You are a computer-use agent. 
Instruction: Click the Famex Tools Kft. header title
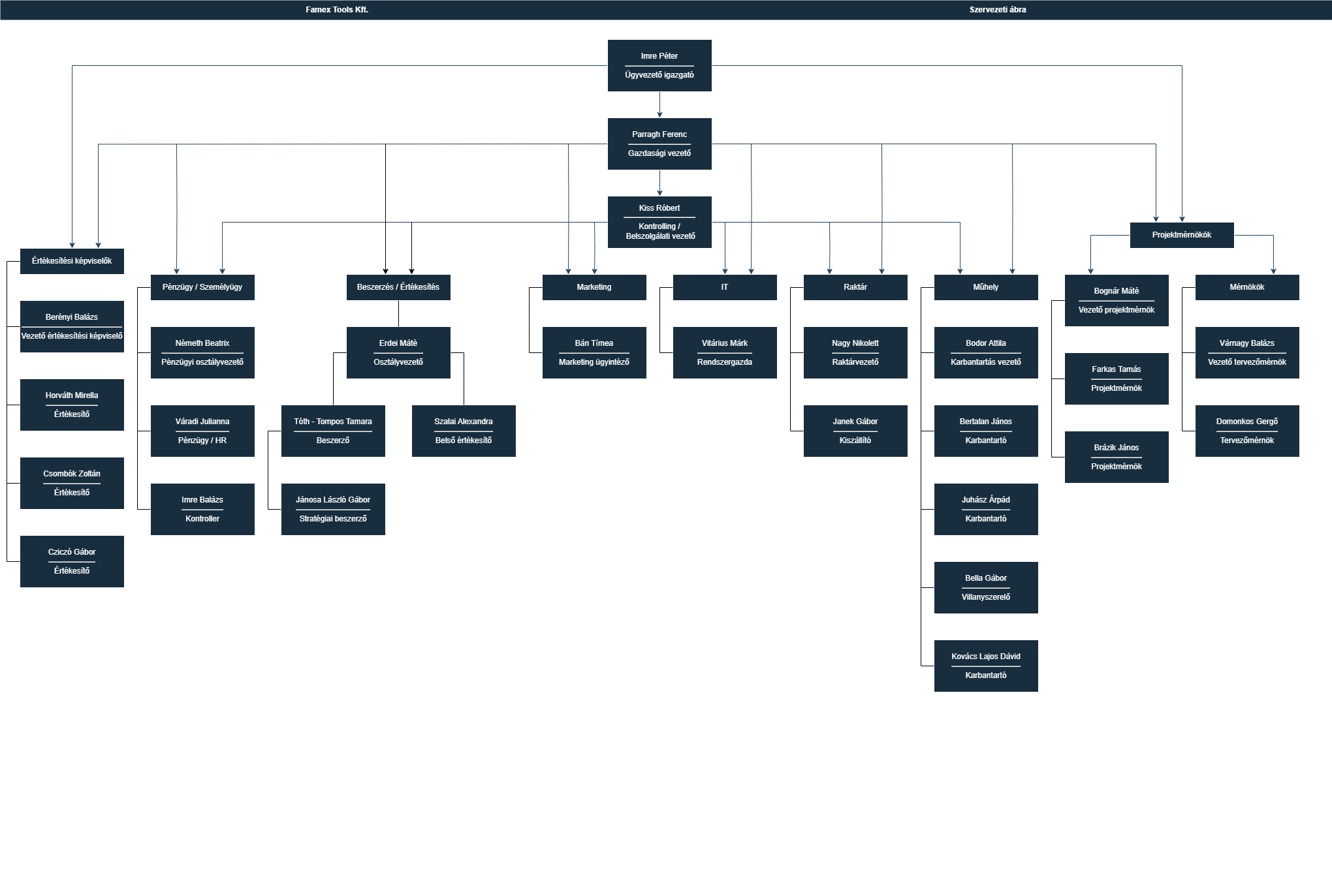point(337,10)
